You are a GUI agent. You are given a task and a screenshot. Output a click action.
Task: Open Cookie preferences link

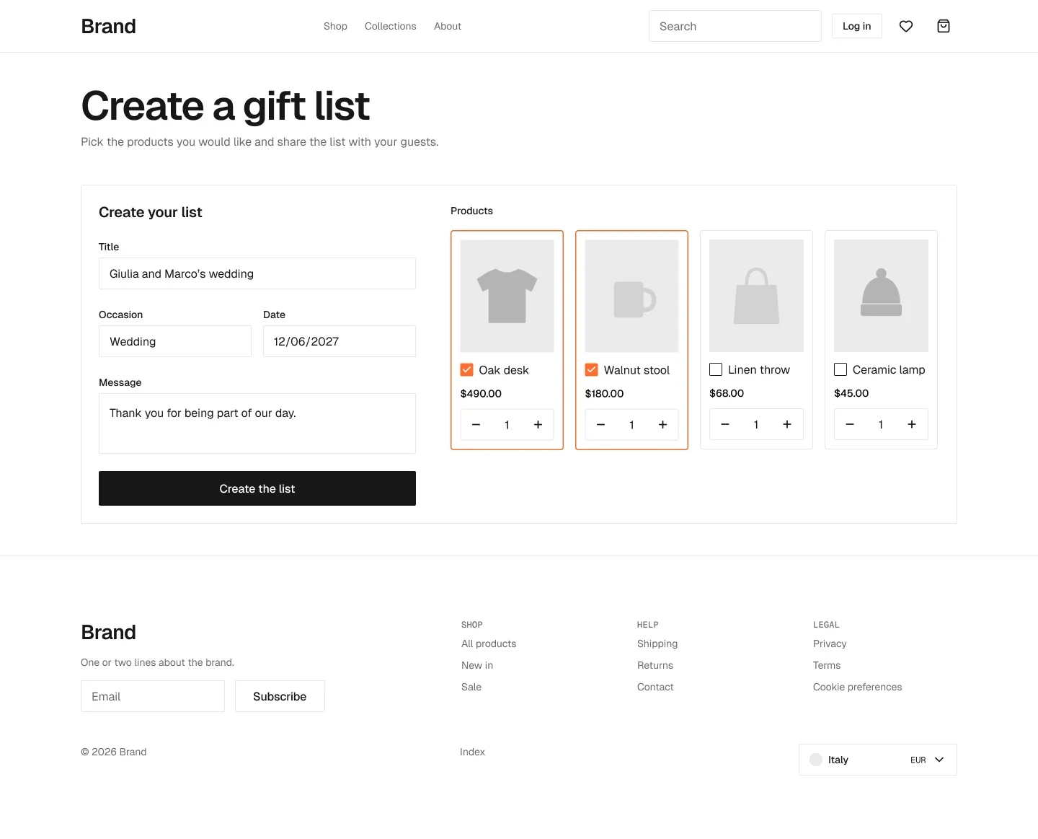click(x=858, y=687)
